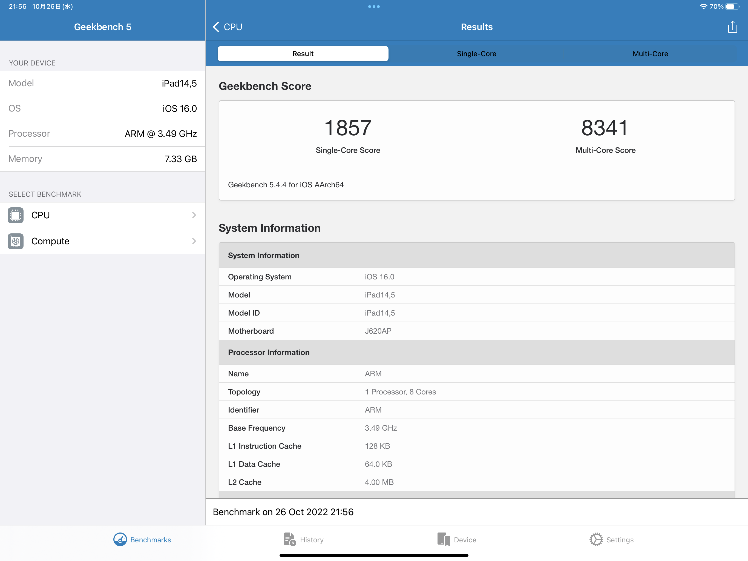This screenshot has width=748, height=561.
Task: Tap the L2 Cache '4.00 MB' value
Action: [379, 482]
